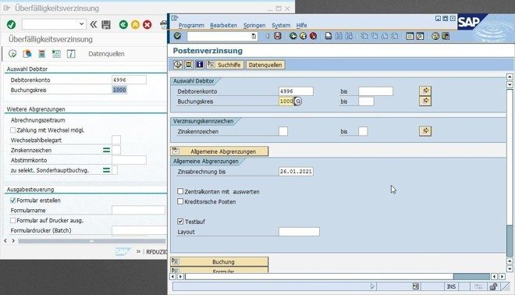Click the red cancel icon in the Postenverzinsung toolbar
The height and width of the screenshot is (295, 515).
(x=314, y=36)
